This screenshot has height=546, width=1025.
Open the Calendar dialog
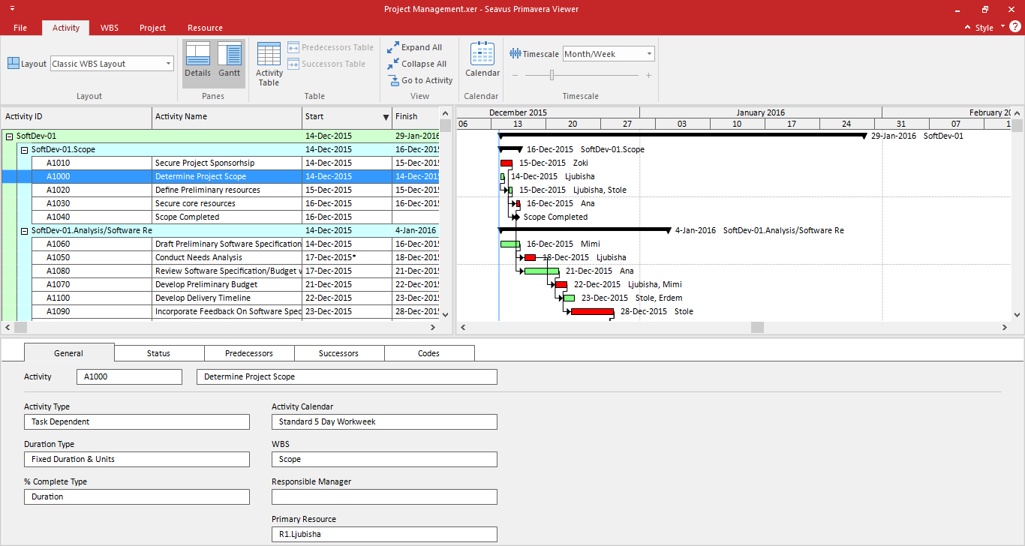(482, 60)
